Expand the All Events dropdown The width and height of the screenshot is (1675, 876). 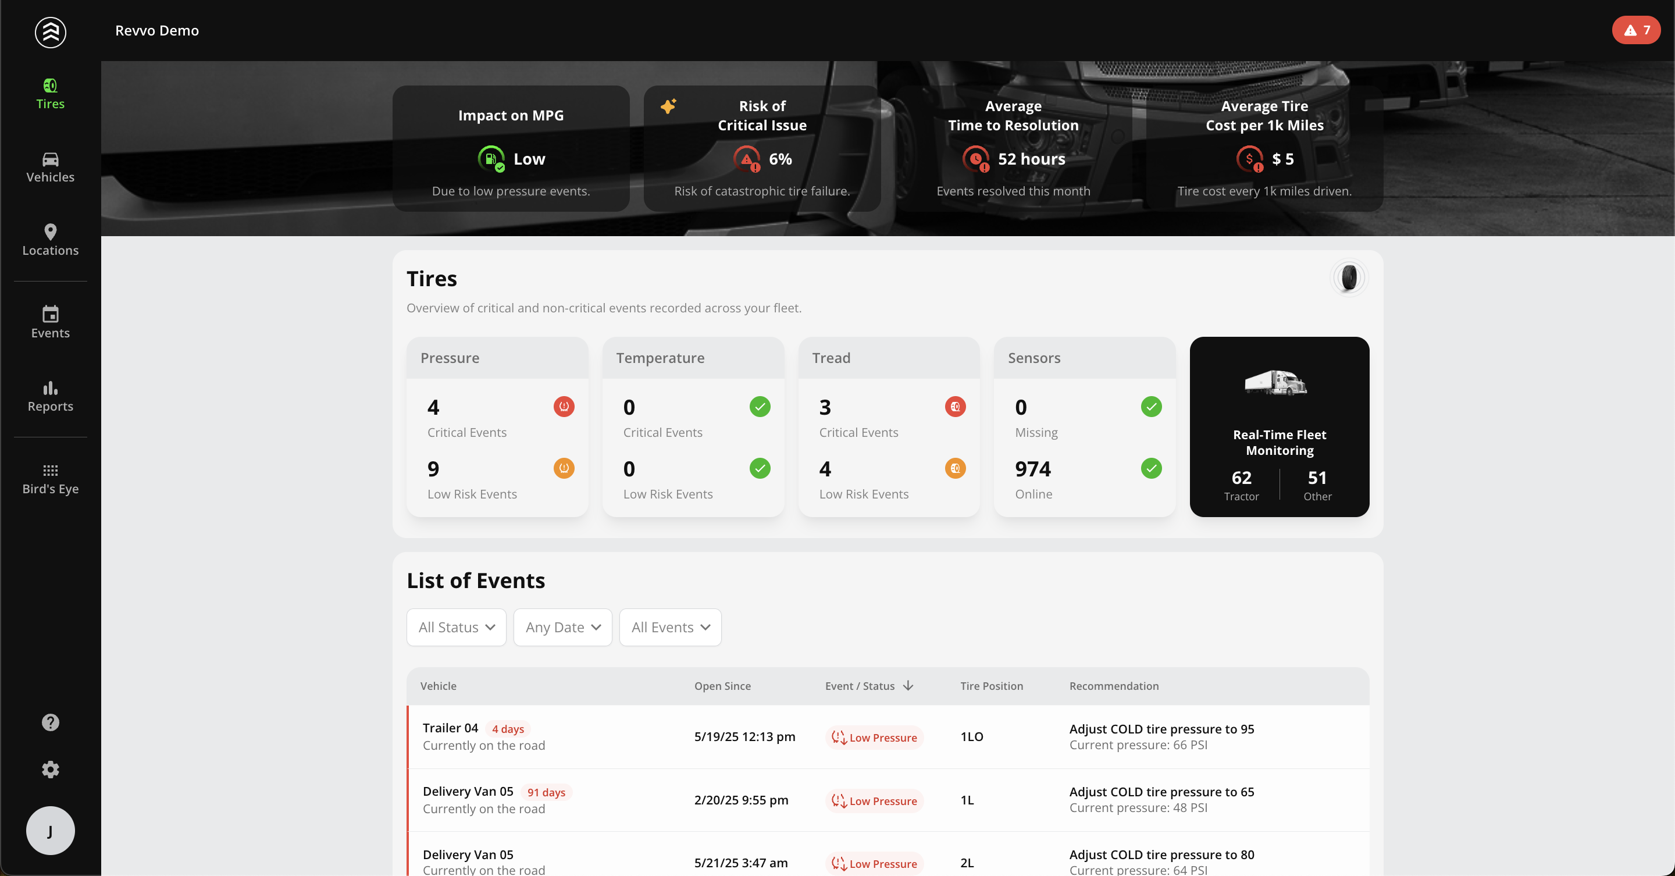(x=670, y=627)
